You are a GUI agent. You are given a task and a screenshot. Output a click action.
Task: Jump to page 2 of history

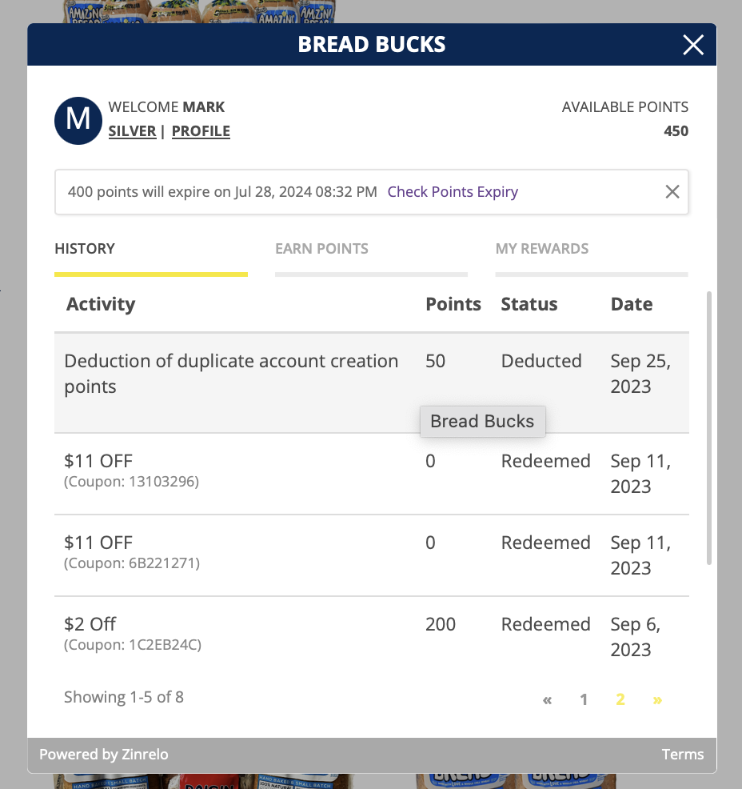coord(620,700)
